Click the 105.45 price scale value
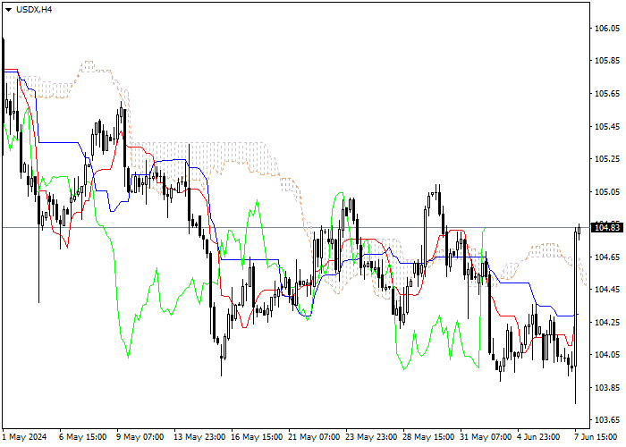Viewport: 626px width, 447px height. (607, 127)
